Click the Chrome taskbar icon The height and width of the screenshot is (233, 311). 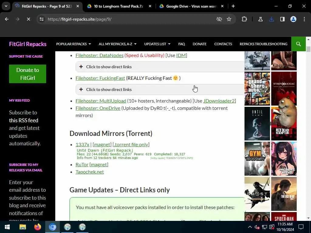coord(52,227)
